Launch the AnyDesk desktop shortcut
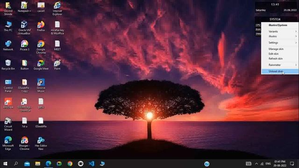The height and width of the screenshot is (168, 299). (x=8, y=103)
